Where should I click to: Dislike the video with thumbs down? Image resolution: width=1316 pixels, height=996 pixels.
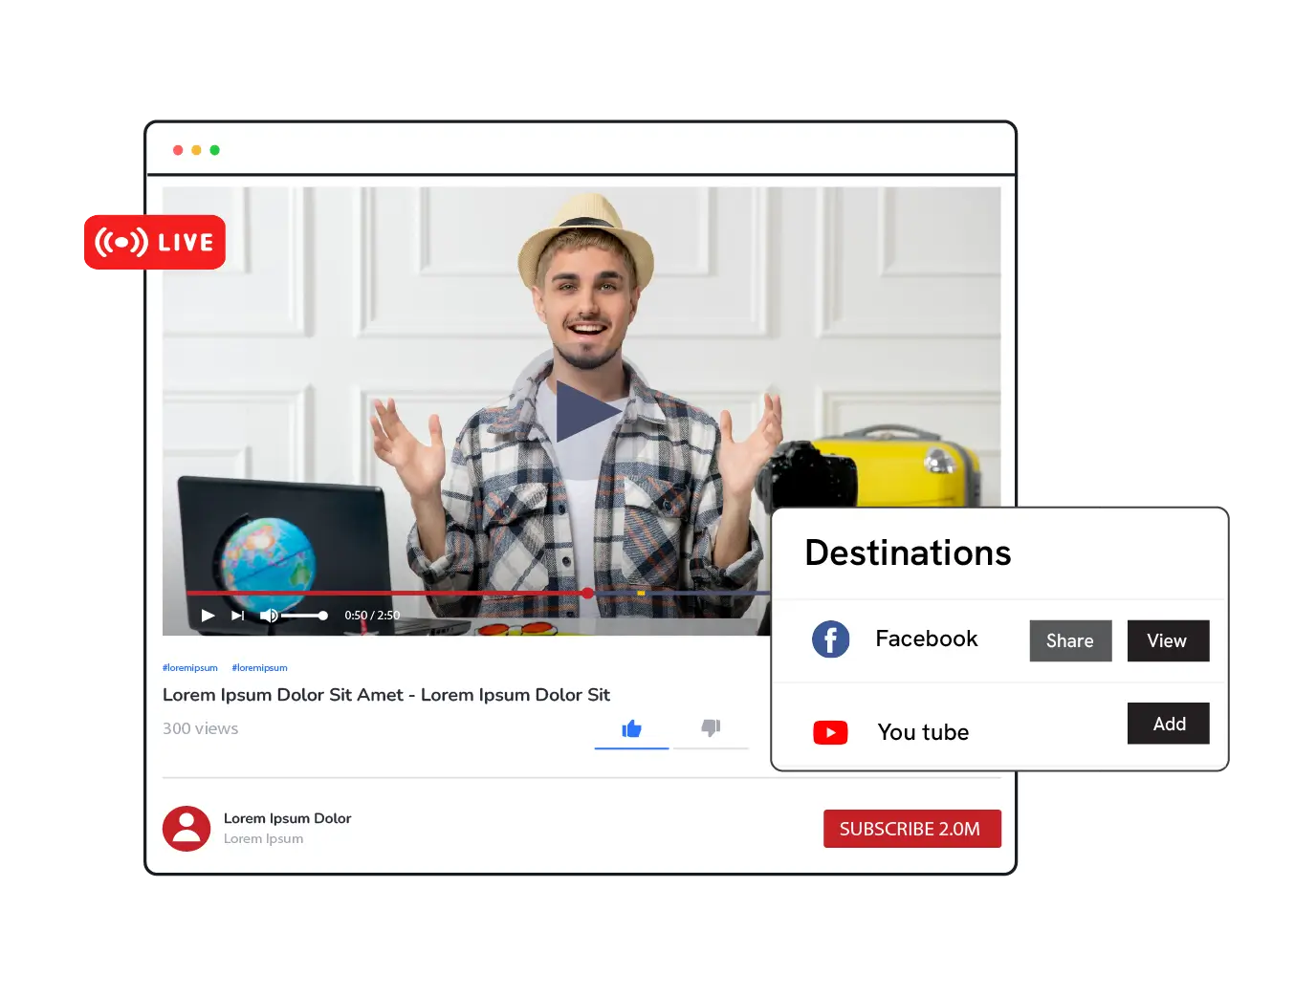point(711,727)
